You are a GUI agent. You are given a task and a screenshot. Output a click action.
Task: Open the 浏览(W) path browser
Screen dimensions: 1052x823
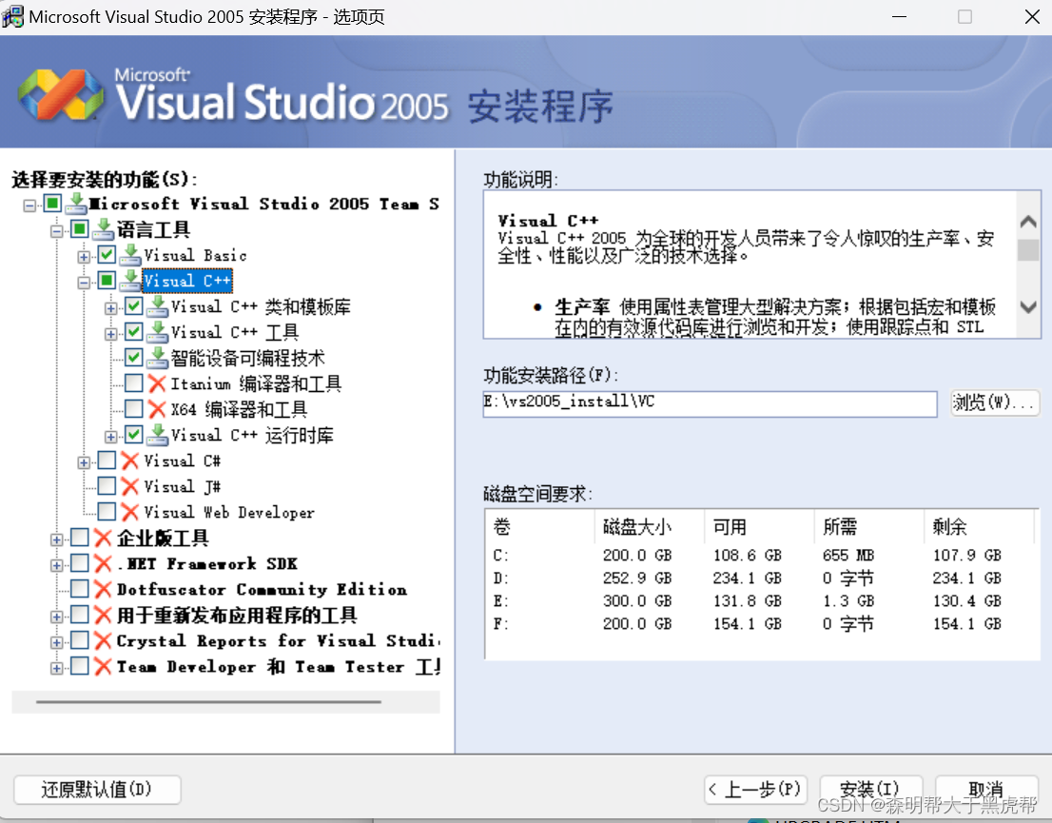click(x=995, y=403)
